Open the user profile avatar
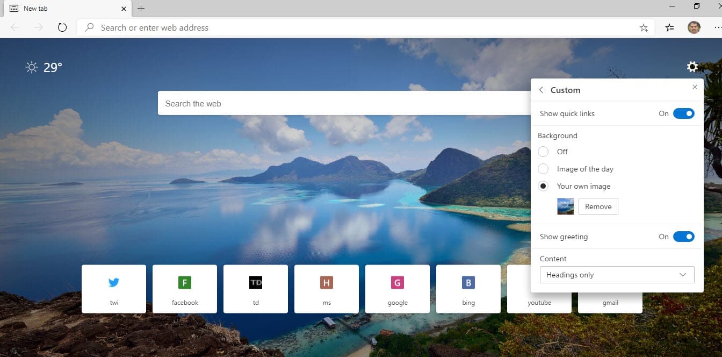The image size is (722, 357). (x=694, y=27)
